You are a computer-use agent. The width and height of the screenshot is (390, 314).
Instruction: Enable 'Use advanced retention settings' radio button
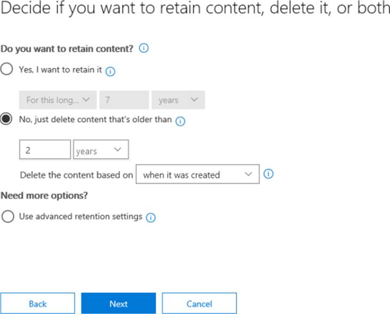point(7,217)
